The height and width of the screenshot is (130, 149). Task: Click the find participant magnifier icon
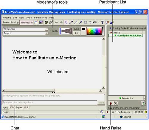[143, 103]
